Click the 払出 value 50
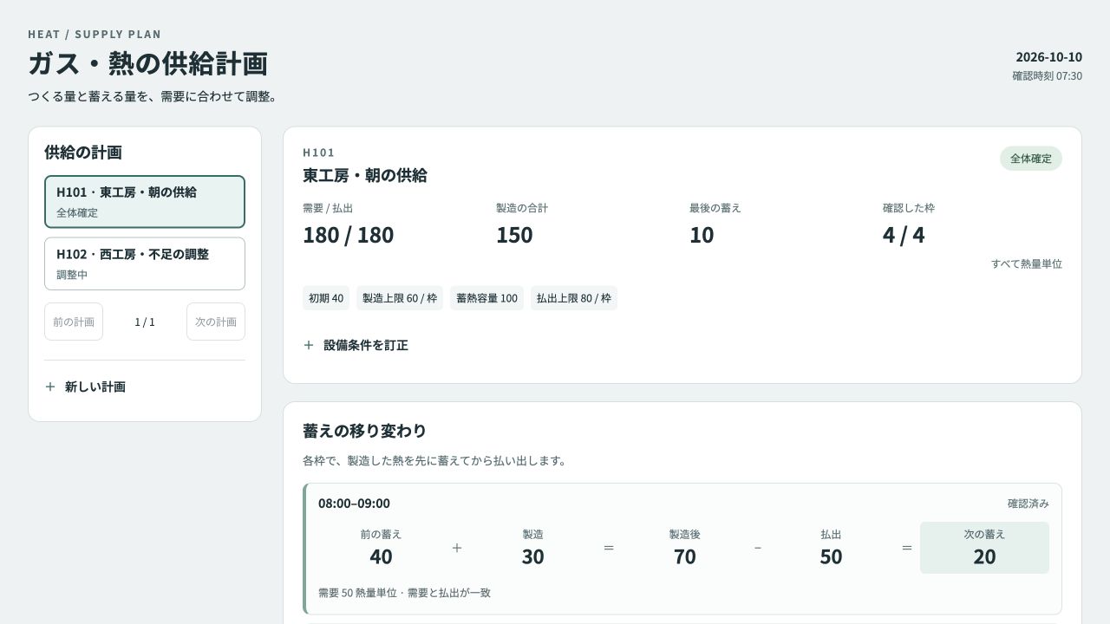This screenshot has height=624, width=1110. (831, 556)
